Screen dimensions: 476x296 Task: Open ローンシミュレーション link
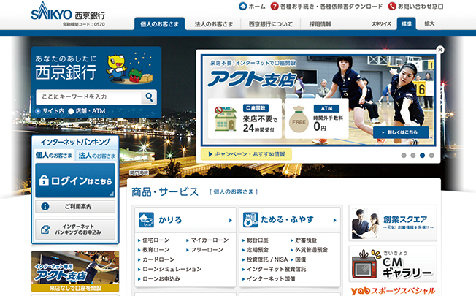[172, 269]
